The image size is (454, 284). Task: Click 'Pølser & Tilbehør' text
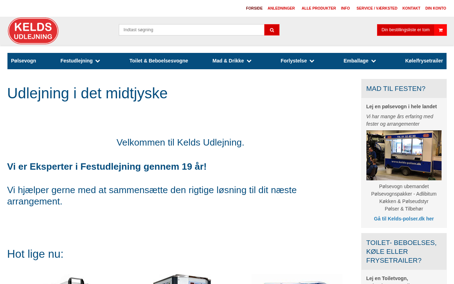click(404, 209)
